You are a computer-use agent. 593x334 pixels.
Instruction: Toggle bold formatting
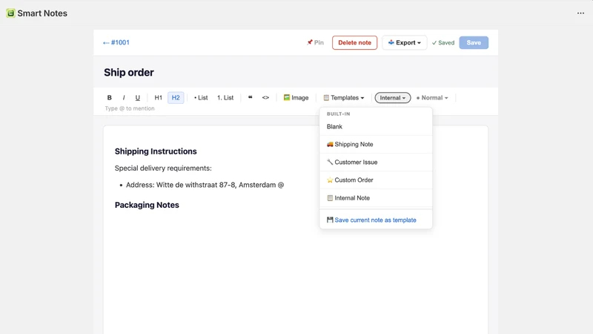(x=109, y=98)
